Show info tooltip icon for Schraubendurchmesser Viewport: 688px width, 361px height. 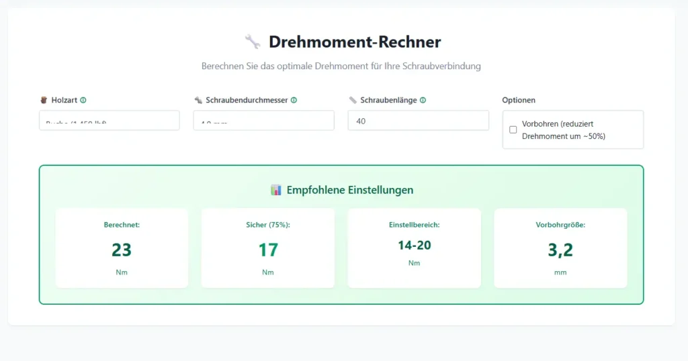pos(294,100)
